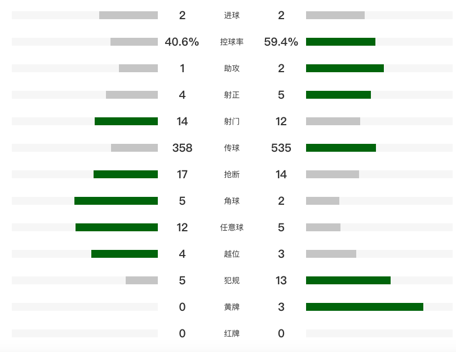
Task: Click the green bar beside 535
Action: (x=340, y=148)
